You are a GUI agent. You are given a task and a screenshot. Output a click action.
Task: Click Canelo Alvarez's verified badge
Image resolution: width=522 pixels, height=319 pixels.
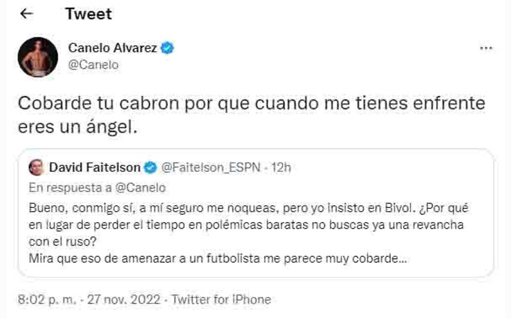(x=168, y=48)
